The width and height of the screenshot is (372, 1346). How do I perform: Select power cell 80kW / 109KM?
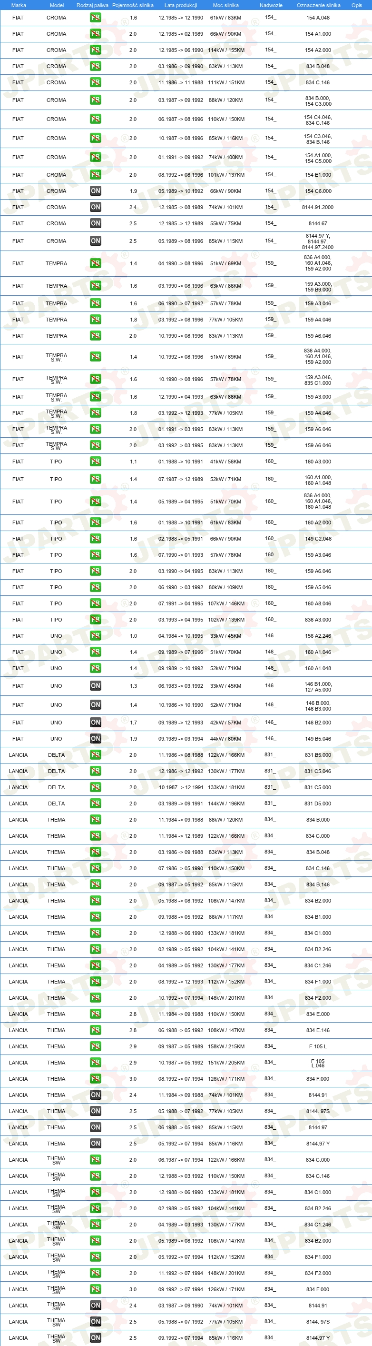226,587
